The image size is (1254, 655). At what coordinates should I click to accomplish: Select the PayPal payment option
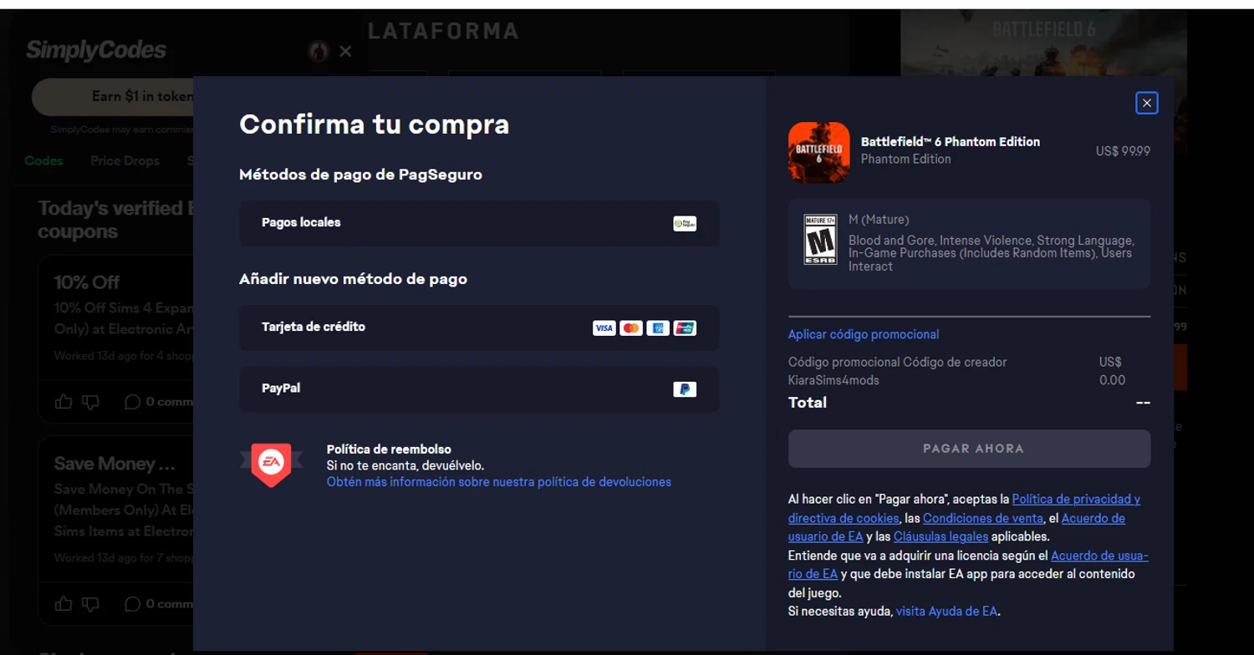coord(479,389)
